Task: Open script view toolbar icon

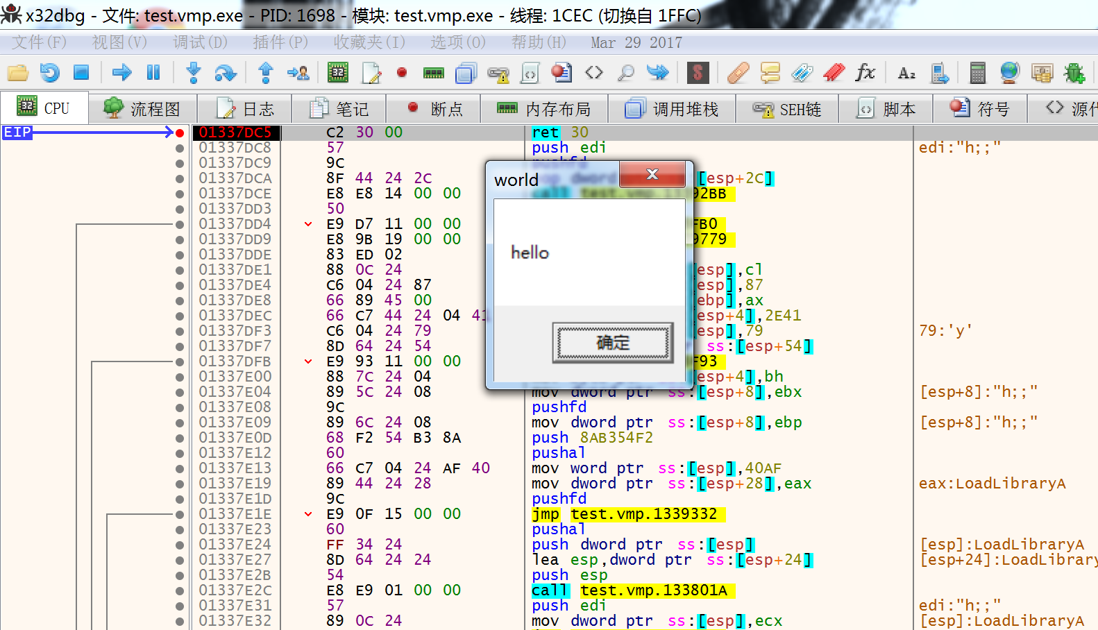Action: click(x=530, y=72)
